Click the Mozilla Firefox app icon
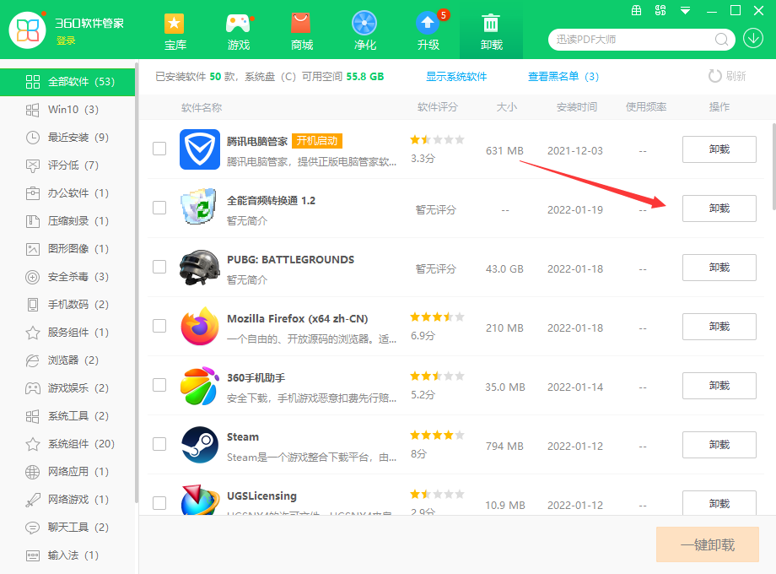Screen dimensions: 776x574 [x=199, y=327]
